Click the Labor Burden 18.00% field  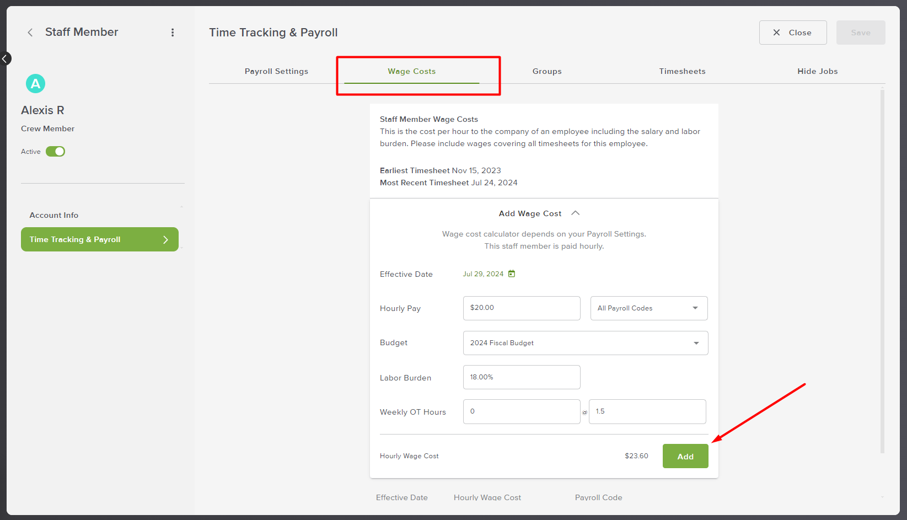(x=522, y=377)
